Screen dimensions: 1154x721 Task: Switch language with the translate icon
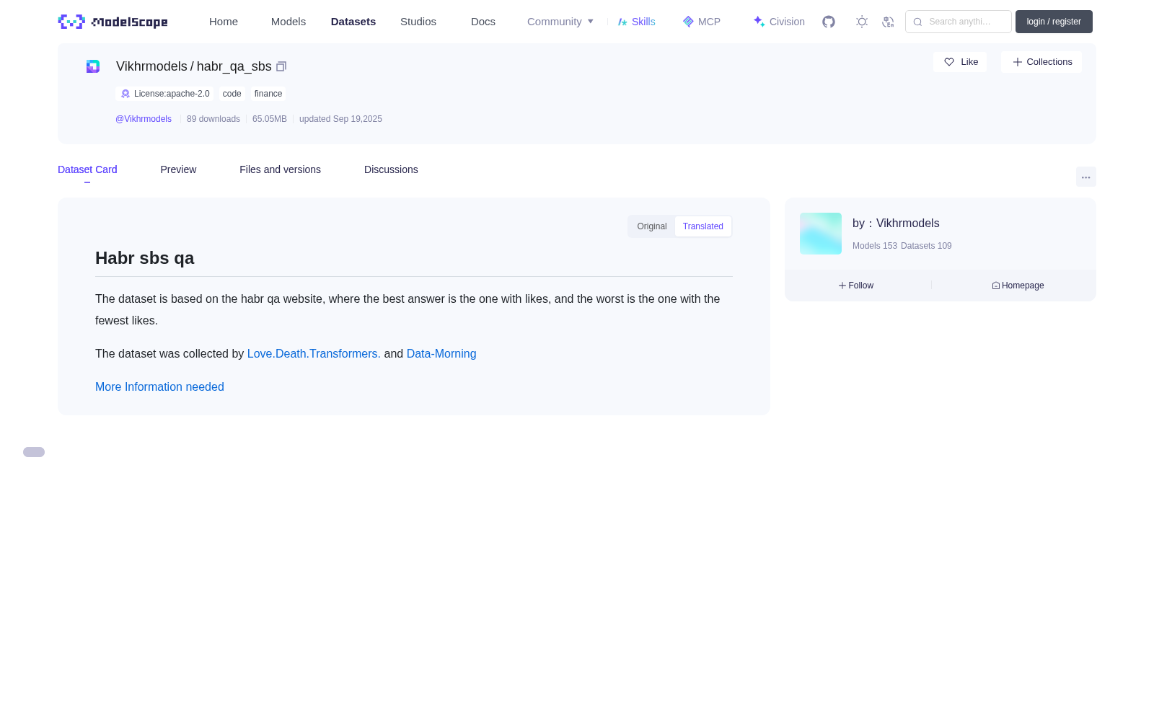(888, 22)
